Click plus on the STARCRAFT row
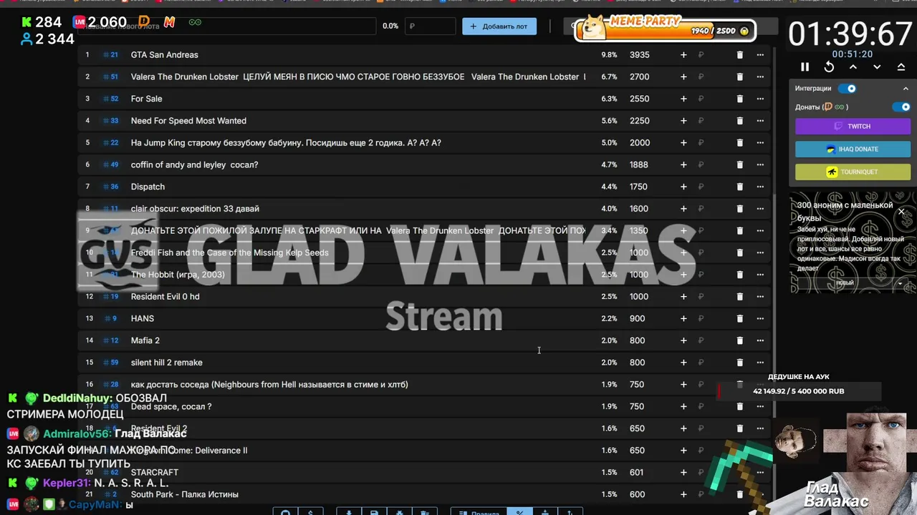917x515 pixels. (683, 472)
